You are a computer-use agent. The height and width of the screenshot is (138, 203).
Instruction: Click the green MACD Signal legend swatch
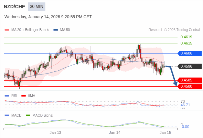click(28, 116)
